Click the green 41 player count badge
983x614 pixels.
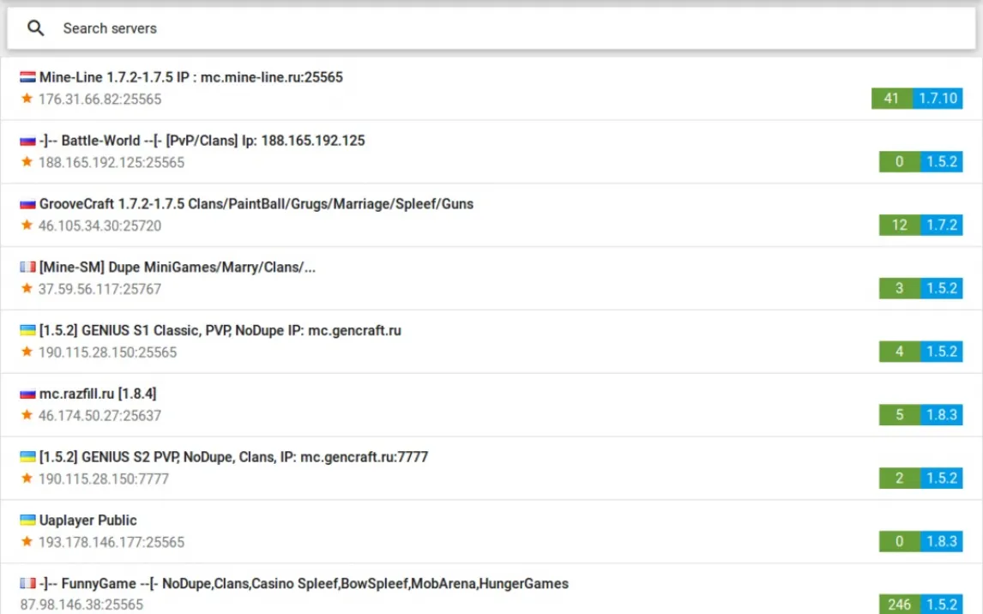click(x=891, y=99)
